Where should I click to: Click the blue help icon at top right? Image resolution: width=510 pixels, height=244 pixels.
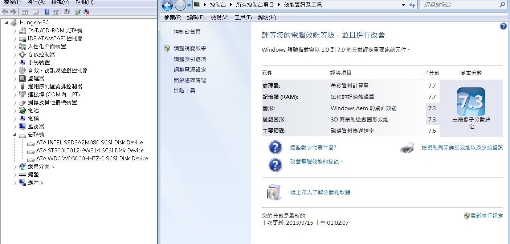coord(503,26)
